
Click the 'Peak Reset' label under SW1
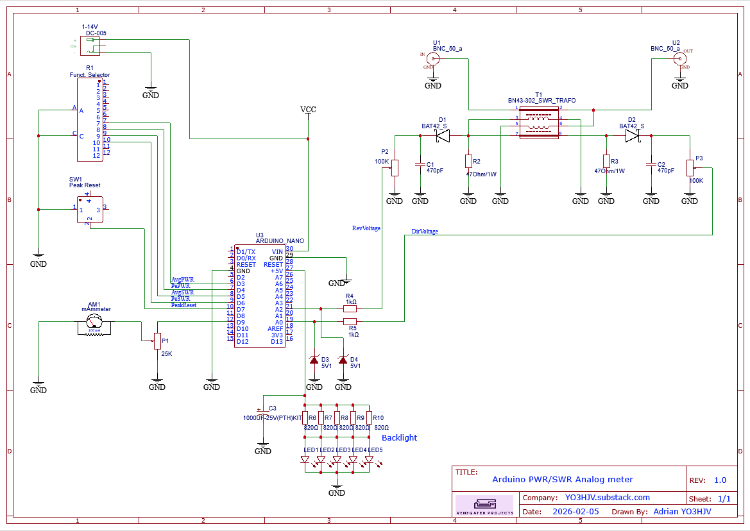click(85, 185)
